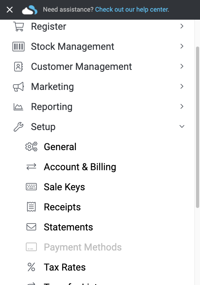This screenshot has width=200, height=285.
Task: Expand the Stock Management chevron
Action: coord(182,46)
